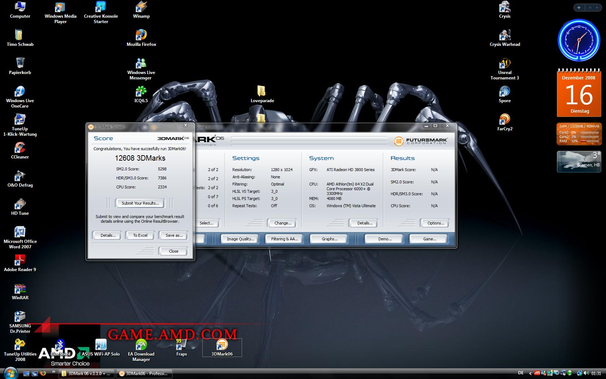Open Image Quality tool

(x=240, y=239)
